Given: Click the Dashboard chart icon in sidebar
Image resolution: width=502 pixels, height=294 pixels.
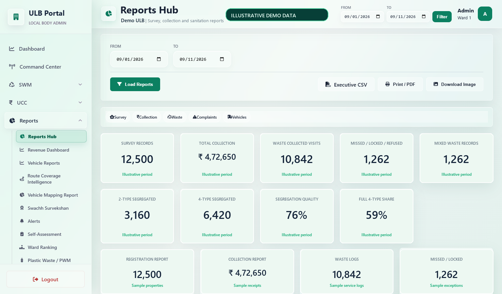Looking at the screenshot, I should 12,49.
